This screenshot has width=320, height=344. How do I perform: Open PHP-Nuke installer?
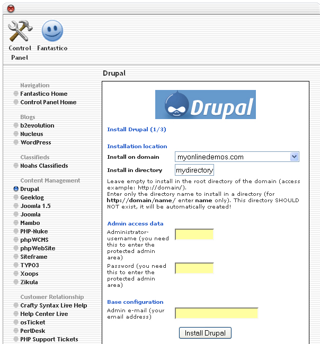(34, 231)
